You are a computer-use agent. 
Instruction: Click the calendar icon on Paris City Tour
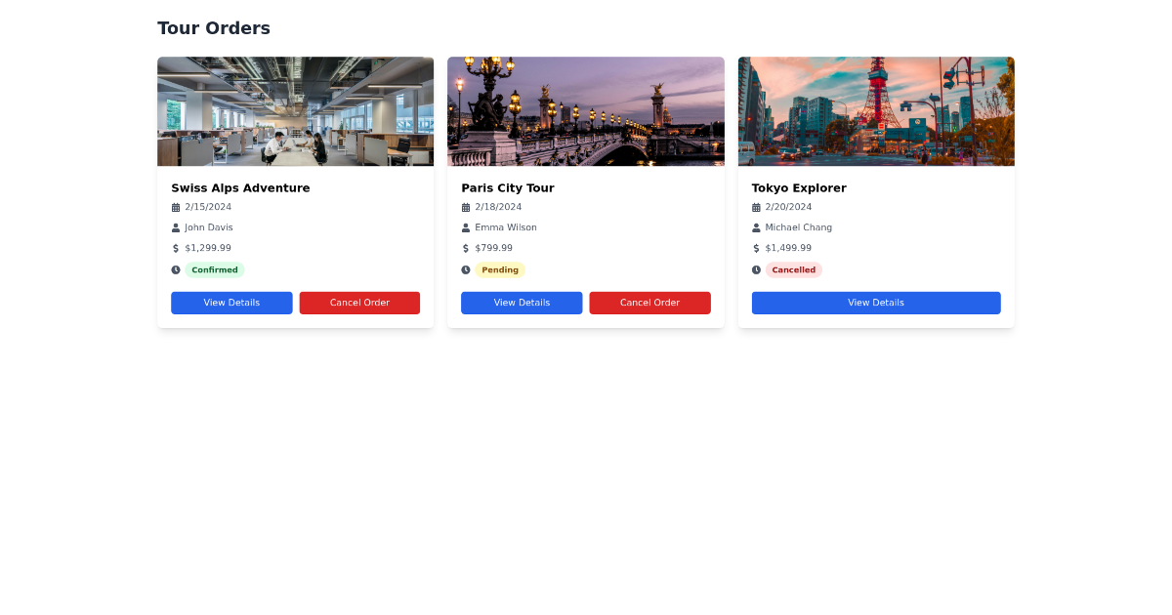pos(466,206)
